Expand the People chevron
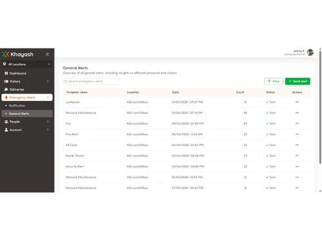This screenshot has height=241, width=322. tap(48, 121)
